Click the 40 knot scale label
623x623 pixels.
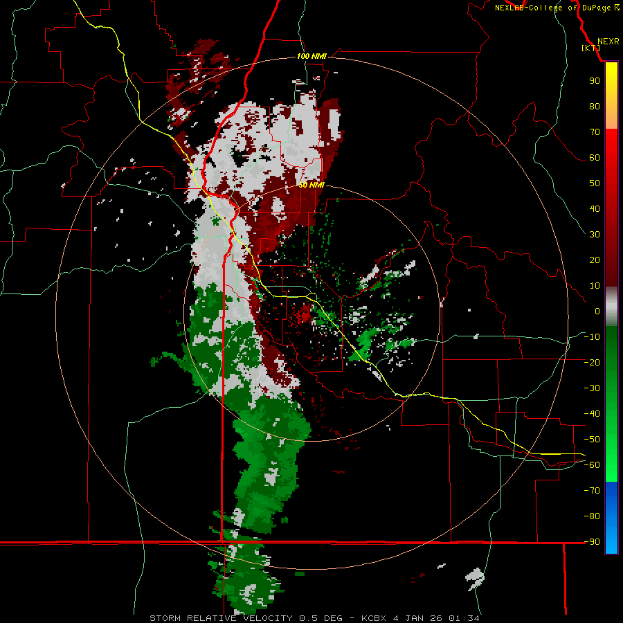pos(595,209)
